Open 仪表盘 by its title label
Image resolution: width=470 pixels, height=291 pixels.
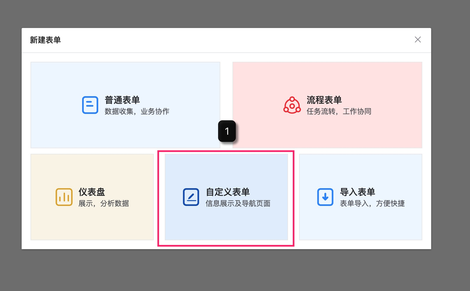click(x=92, y=192)
